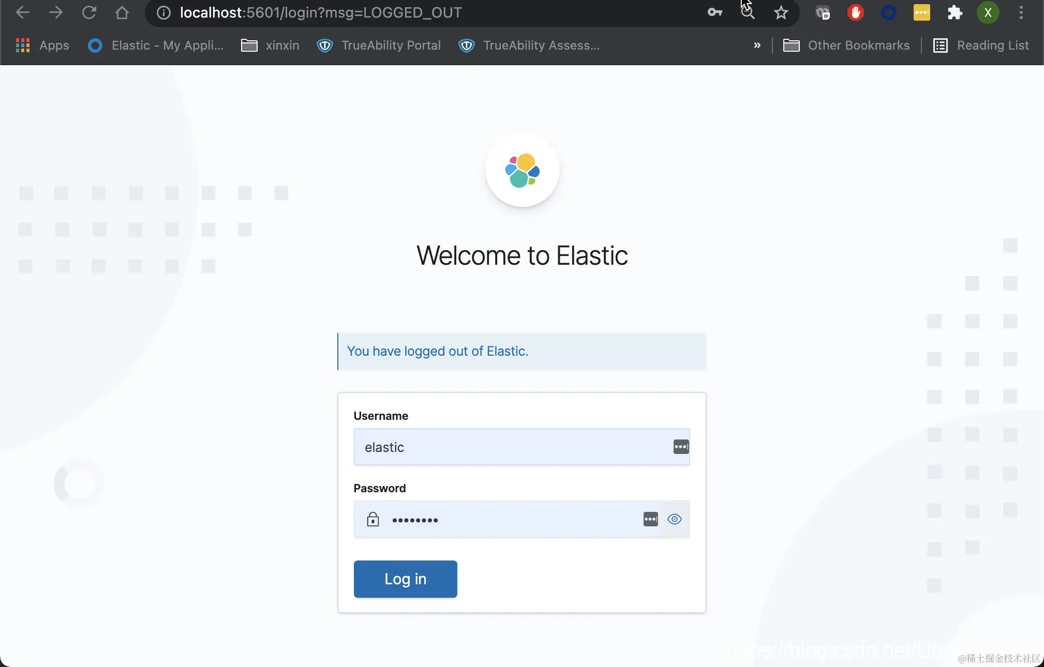Click the red hand blocker extension
The height and width of the screenshot is (667, 1044).
pos(856,12)
